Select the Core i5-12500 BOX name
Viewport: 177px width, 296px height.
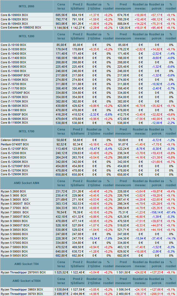coord(14,153)
